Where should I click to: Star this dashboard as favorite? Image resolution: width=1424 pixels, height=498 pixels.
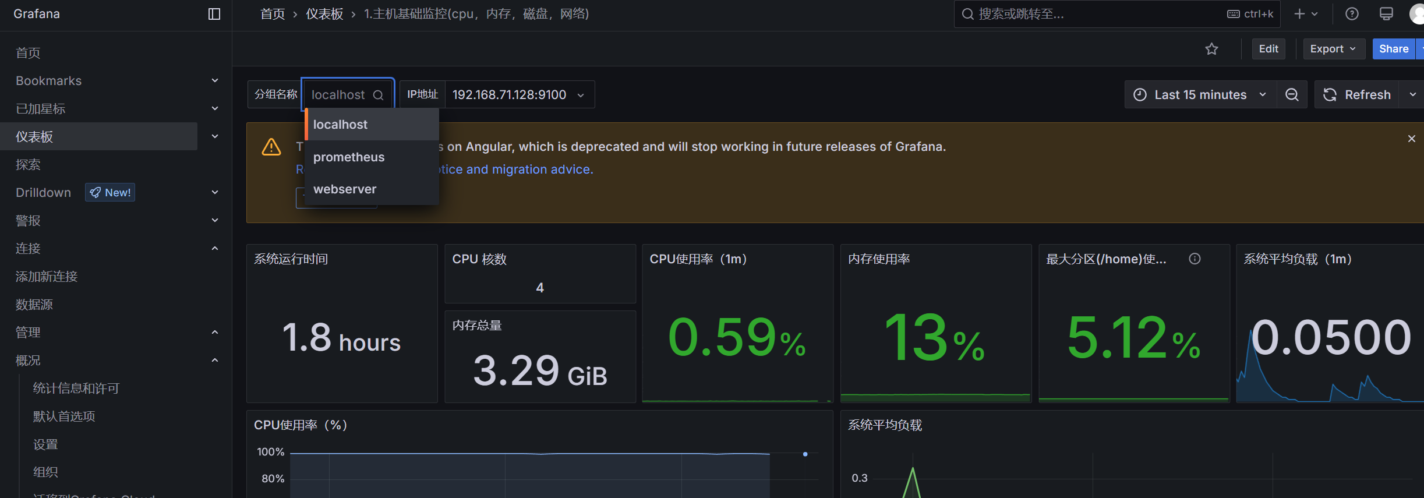pyautogui.click(x=1212, y=49)
